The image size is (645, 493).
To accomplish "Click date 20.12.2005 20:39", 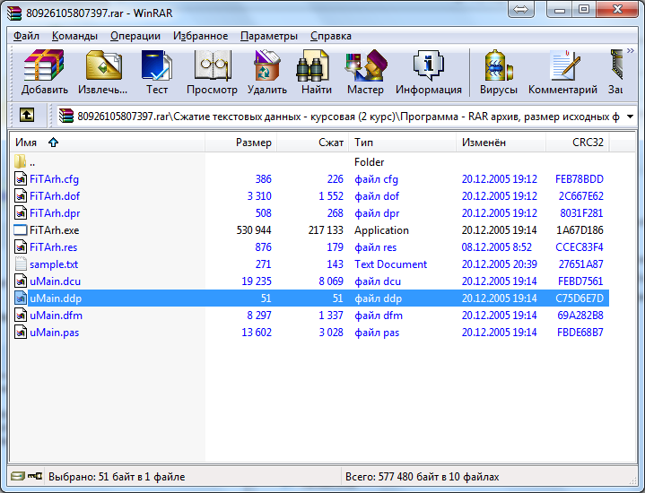I will (x=500, y=264).
